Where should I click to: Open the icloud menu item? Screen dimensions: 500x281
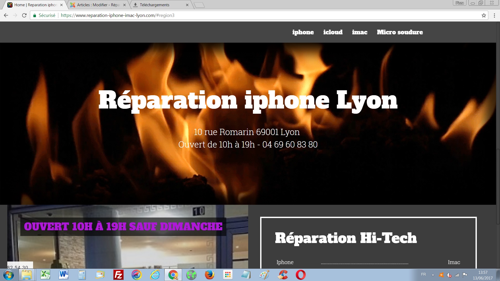tap(333, 32)
